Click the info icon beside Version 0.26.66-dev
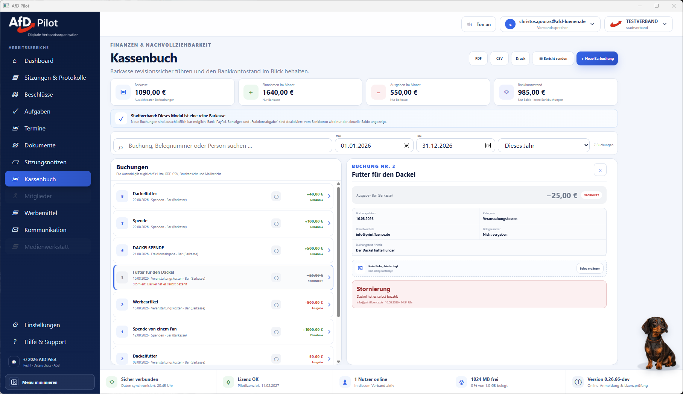The height and width of the screenshot is (394, 683). [578, 382]
